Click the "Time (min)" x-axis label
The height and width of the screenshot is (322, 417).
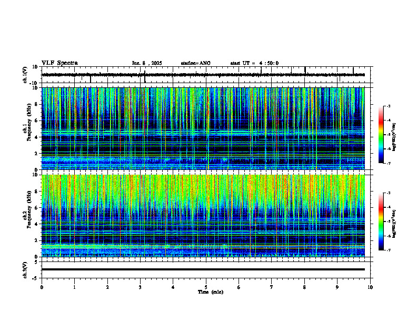tap(211, 292)
